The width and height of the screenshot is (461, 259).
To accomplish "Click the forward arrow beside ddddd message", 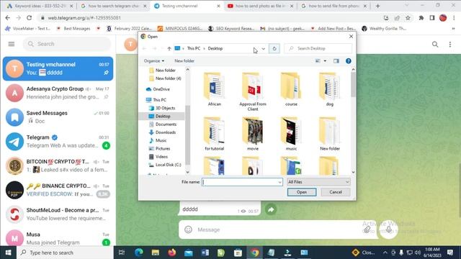I will click(x=271, y=209).
